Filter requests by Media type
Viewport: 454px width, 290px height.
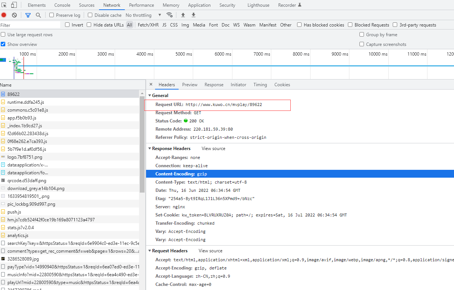[199, 25]
